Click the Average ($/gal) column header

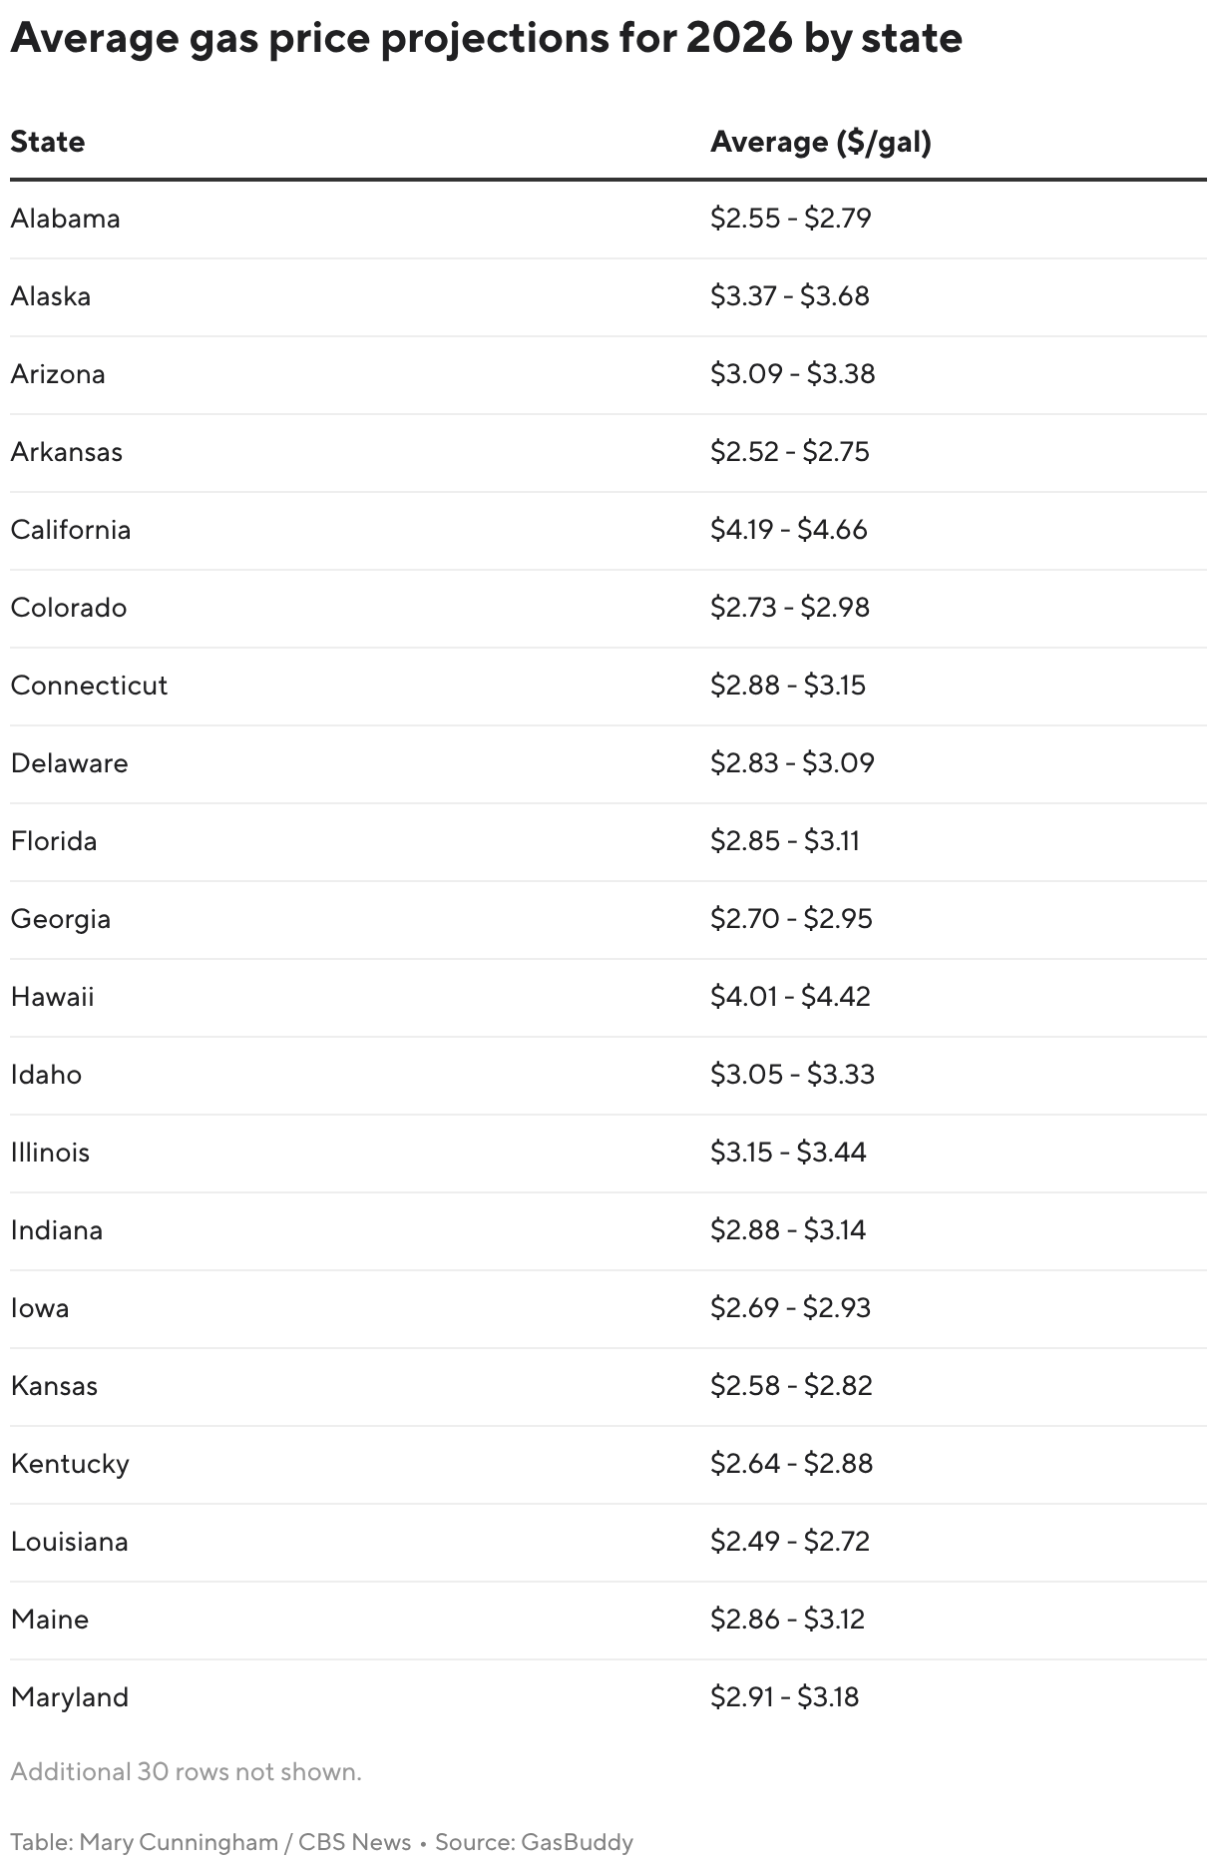(820, 142)
